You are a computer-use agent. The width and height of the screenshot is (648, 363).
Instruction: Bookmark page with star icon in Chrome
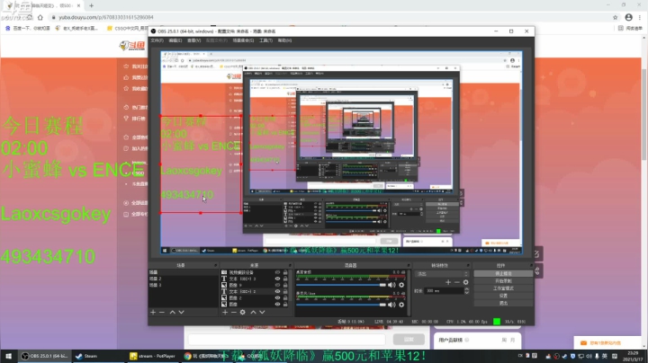(x=615, y=17)
